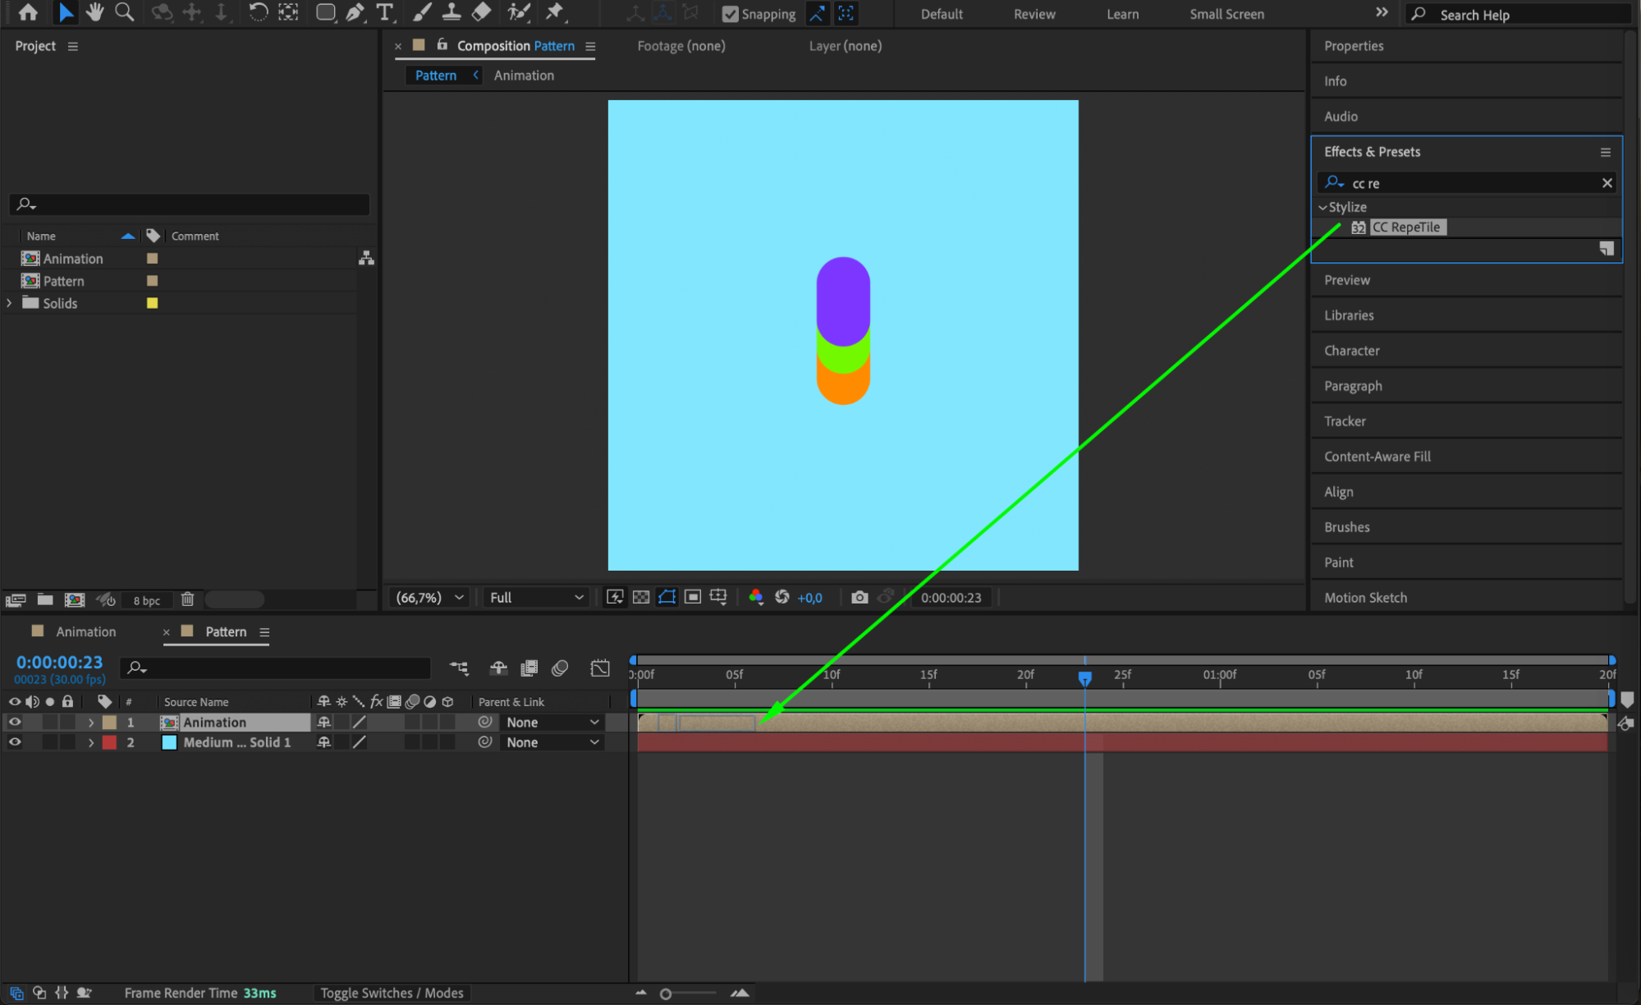This screenshot has width=1641, height=1005.
Task: Click Toggle Switches / Modes button
Action: pyautogui.click(x=392, y=994)
